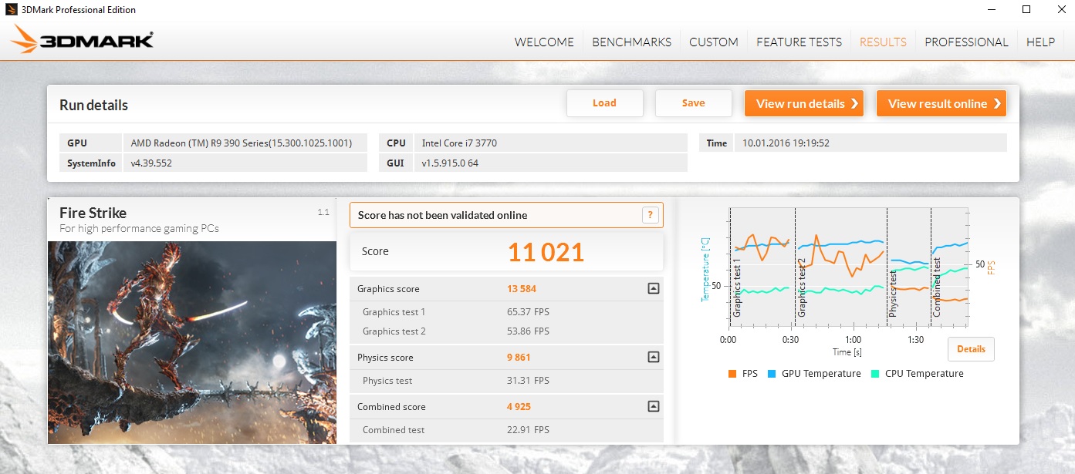Click the GPU name AMD Radeon R9 390
Image resolution: width=1075 pixels, height=474 pixels.
(x=242, y=143)
